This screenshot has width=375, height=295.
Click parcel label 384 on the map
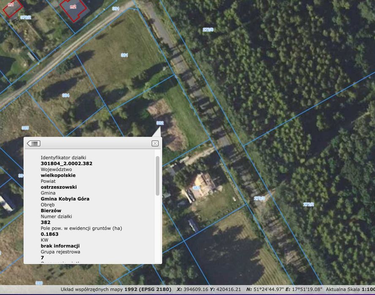click(x=66, y=95)
